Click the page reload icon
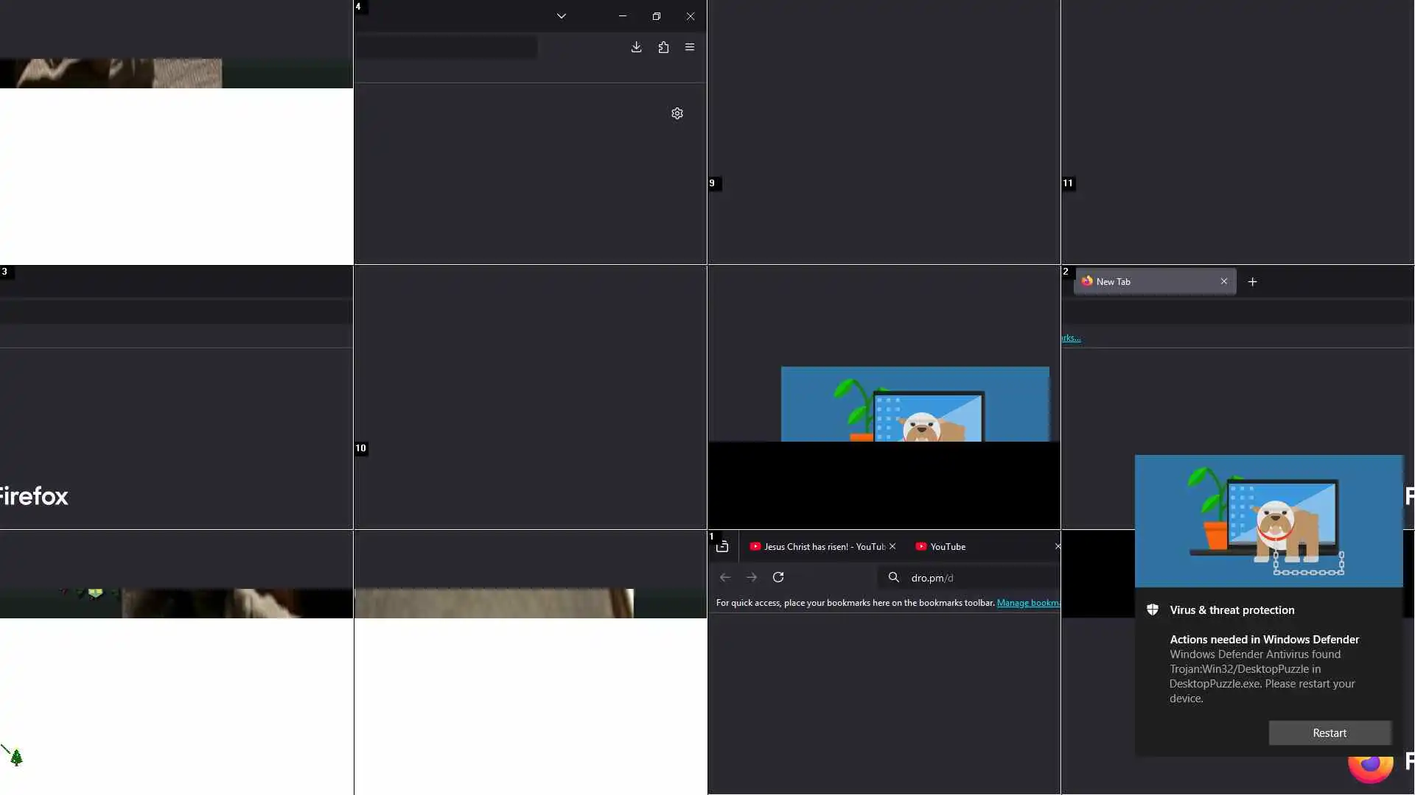Viewport: 1415px width, 795px height. click(x=778, y=577)
